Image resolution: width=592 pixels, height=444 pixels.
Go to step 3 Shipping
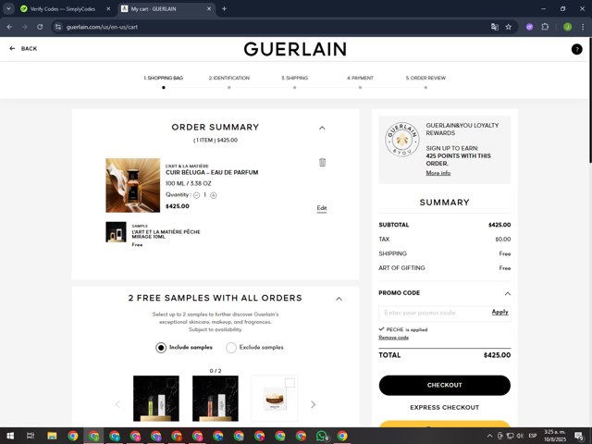(294, 78)
